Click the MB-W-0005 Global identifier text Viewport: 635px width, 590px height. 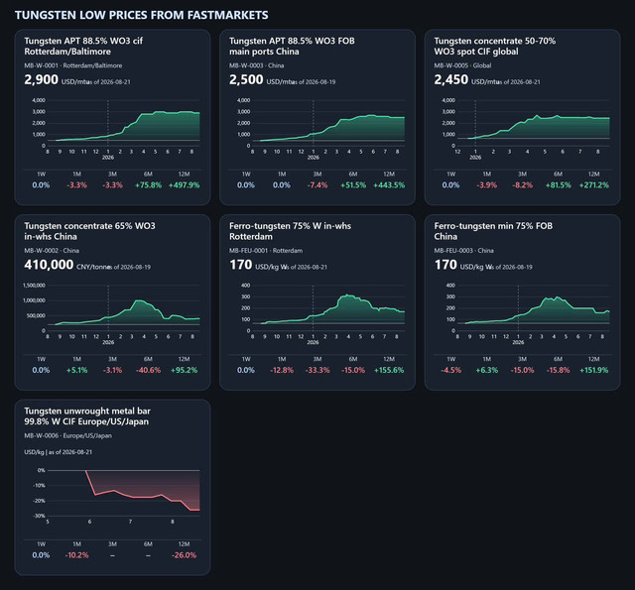pos(462,65)
